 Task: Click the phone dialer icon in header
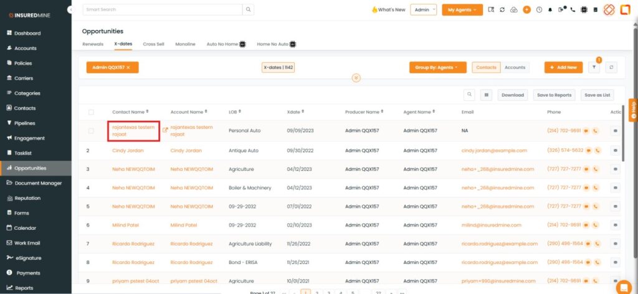573,10
